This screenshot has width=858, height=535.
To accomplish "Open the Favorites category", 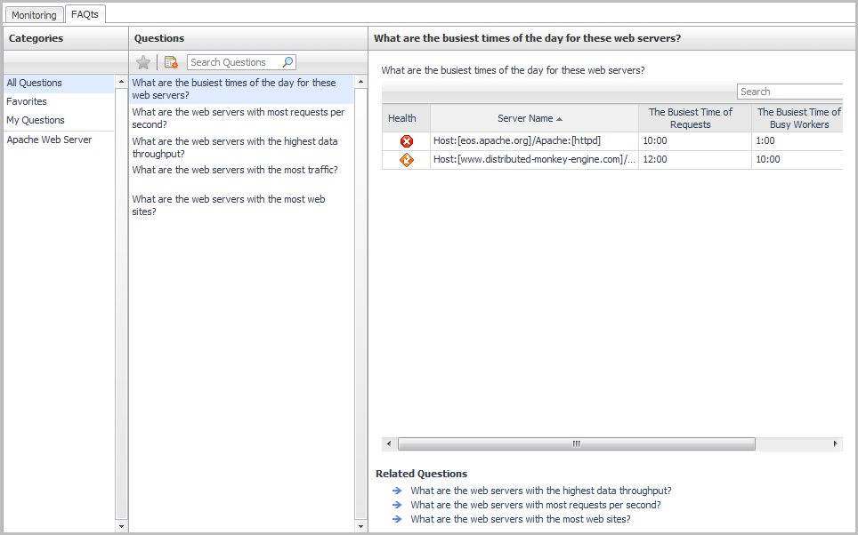I will coord(27,101).
